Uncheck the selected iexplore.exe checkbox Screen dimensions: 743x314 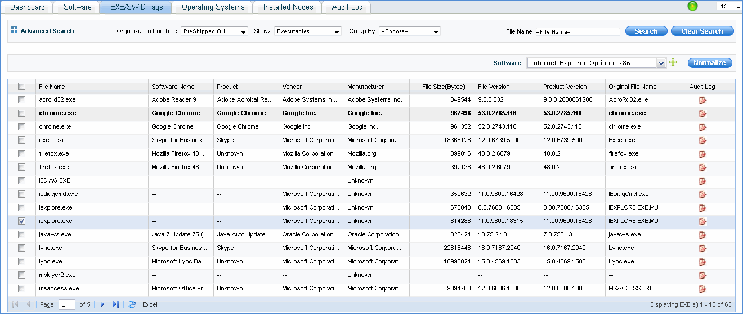tap(22, 221)
